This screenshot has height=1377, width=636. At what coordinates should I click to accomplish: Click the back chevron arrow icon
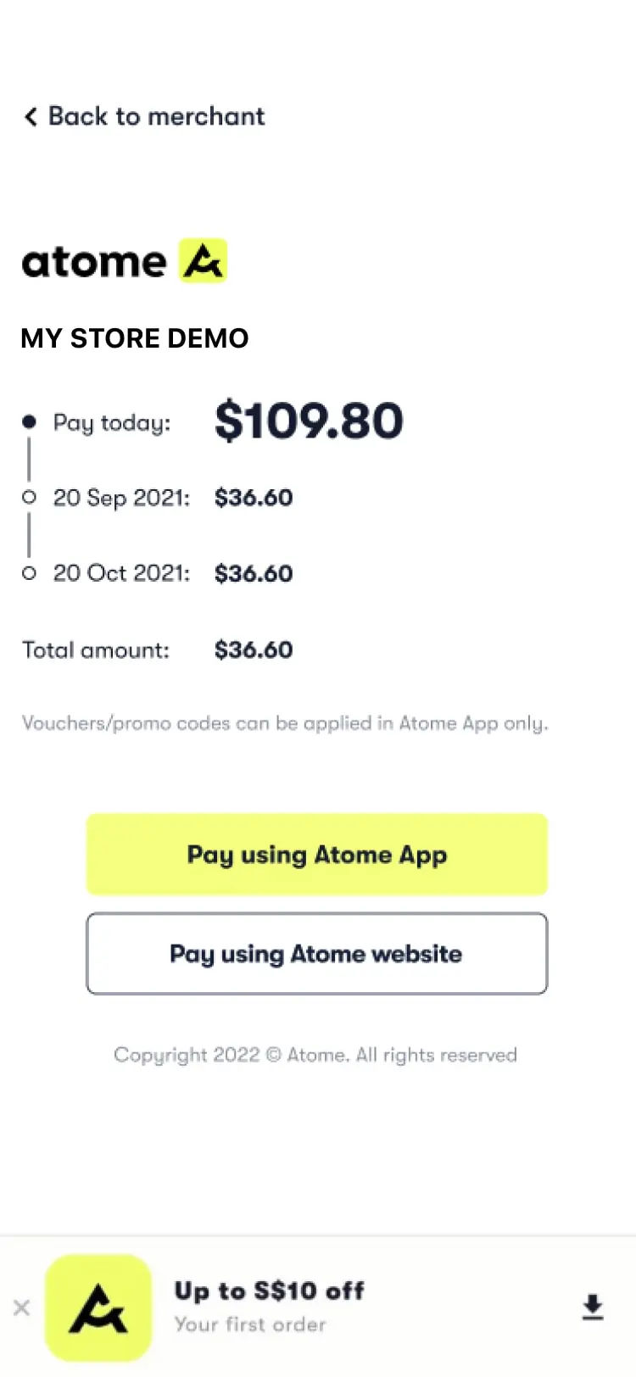tap(31, 116)
